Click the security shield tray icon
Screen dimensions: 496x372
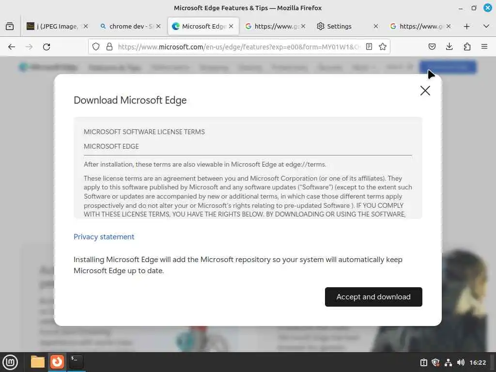coord(435,362)
